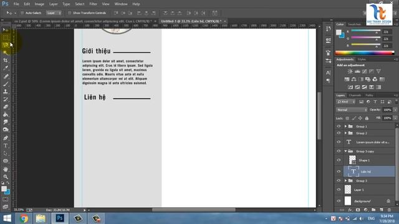The image size is (399, 224).
Task: Select the Move tool
Action: 6,30
